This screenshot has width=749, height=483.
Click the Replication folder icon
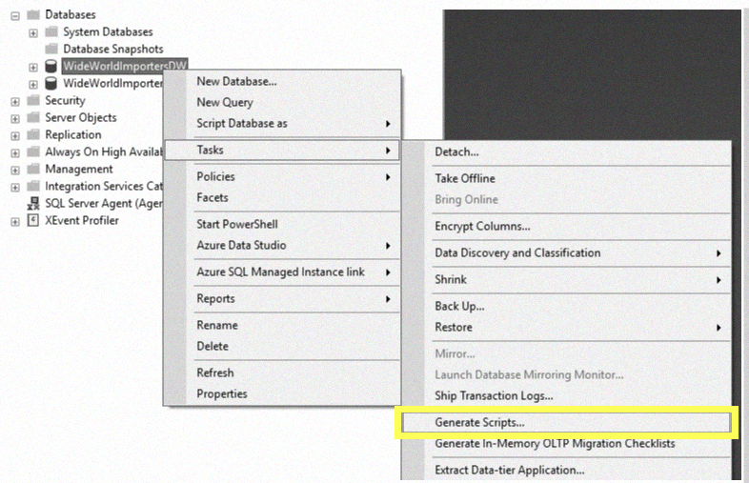[33, 134]
